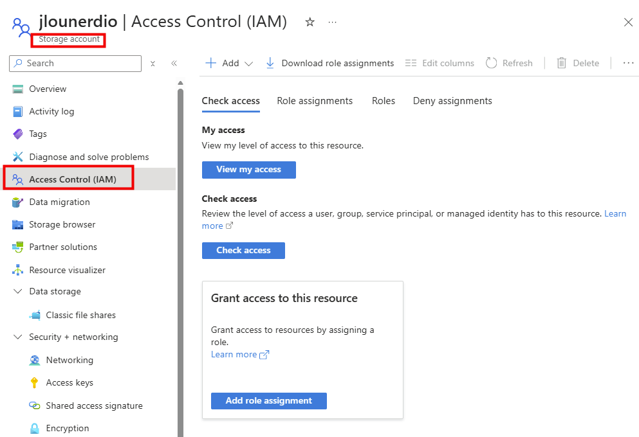Click the Delete trash can icon
639x437 pixels.
(x=562, y=63)
